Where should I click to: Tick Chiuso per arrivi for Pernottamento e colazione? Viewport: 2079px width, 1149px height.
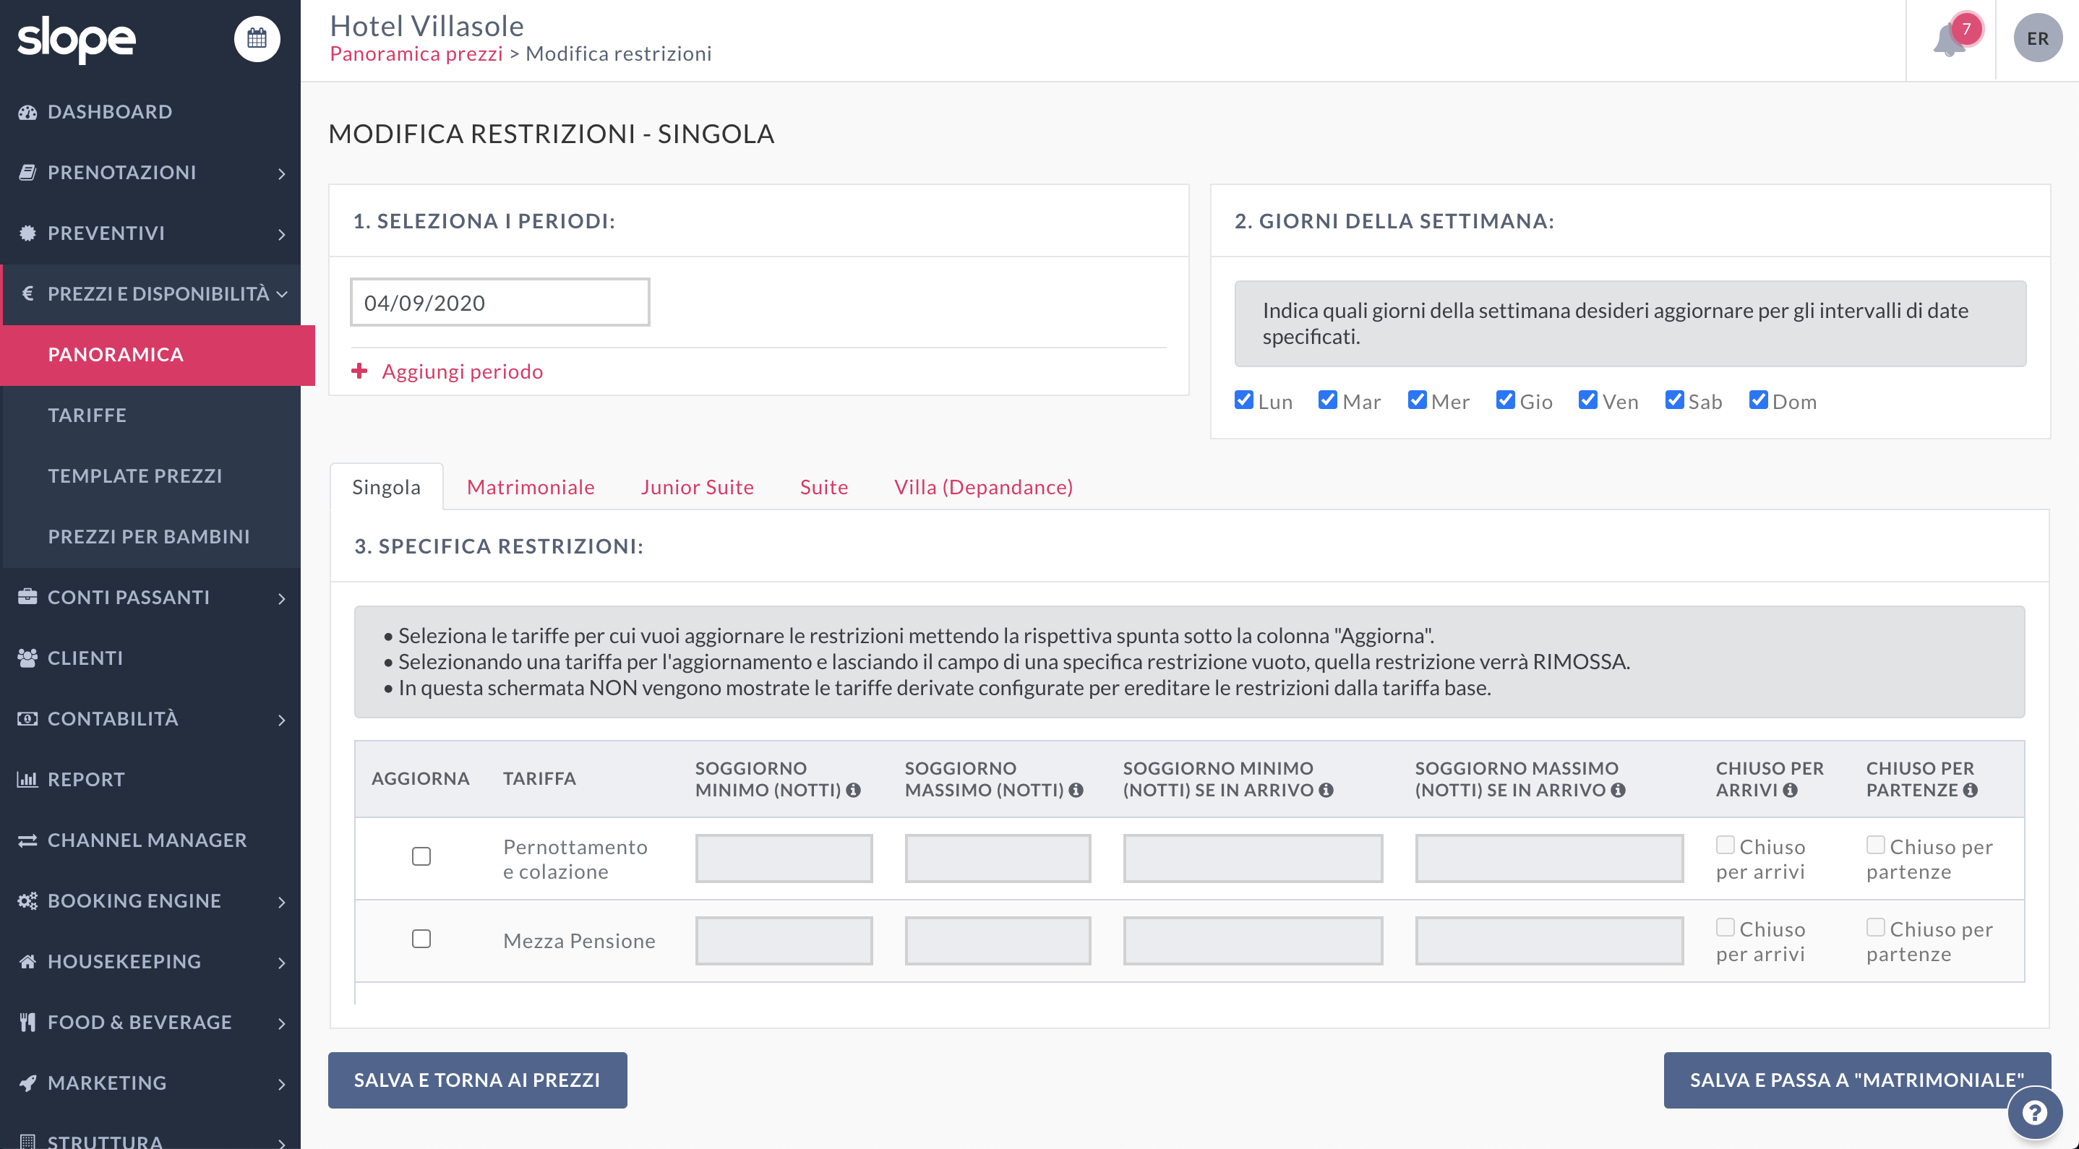pos(1725,845)
